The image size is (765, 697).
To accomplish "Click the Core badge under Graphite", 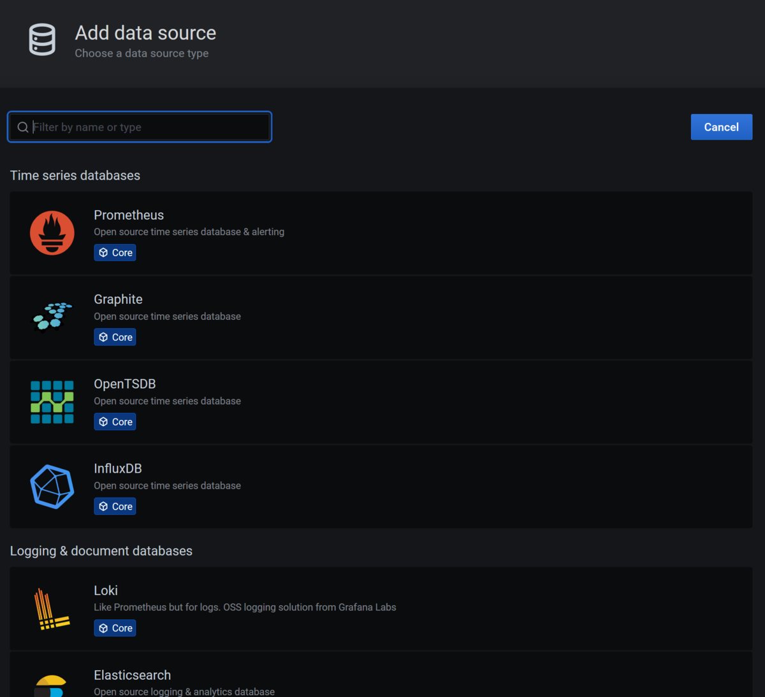I will [x=115, y=337].
